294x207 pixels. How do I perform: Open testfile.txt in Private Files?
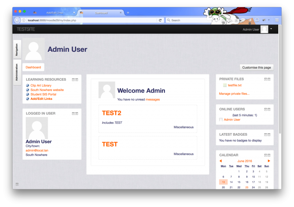[234, 85]
